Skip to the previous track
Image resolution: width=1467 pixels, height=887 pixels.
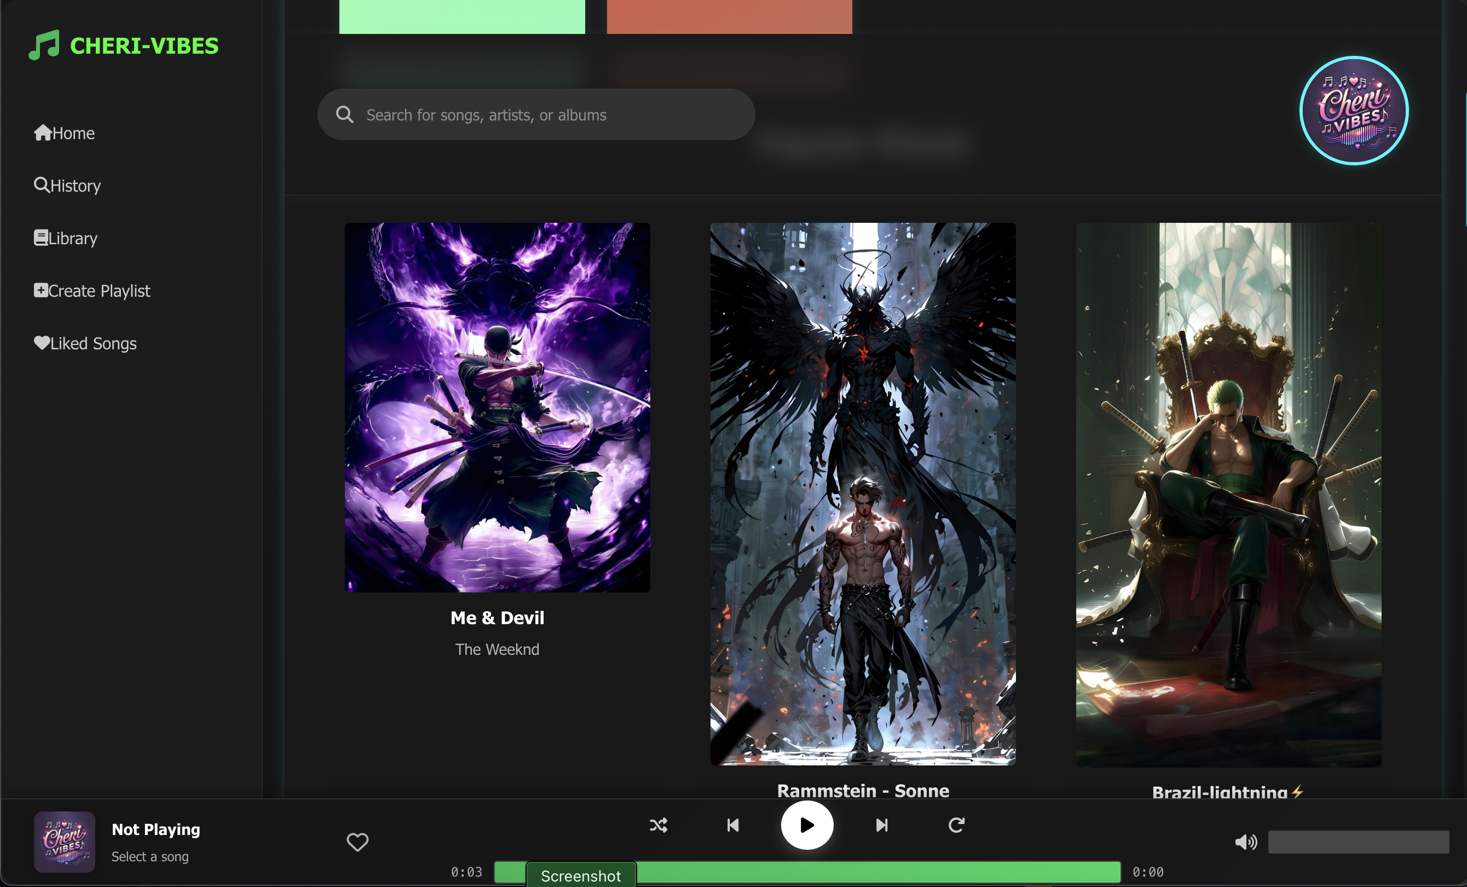point(732,825)
